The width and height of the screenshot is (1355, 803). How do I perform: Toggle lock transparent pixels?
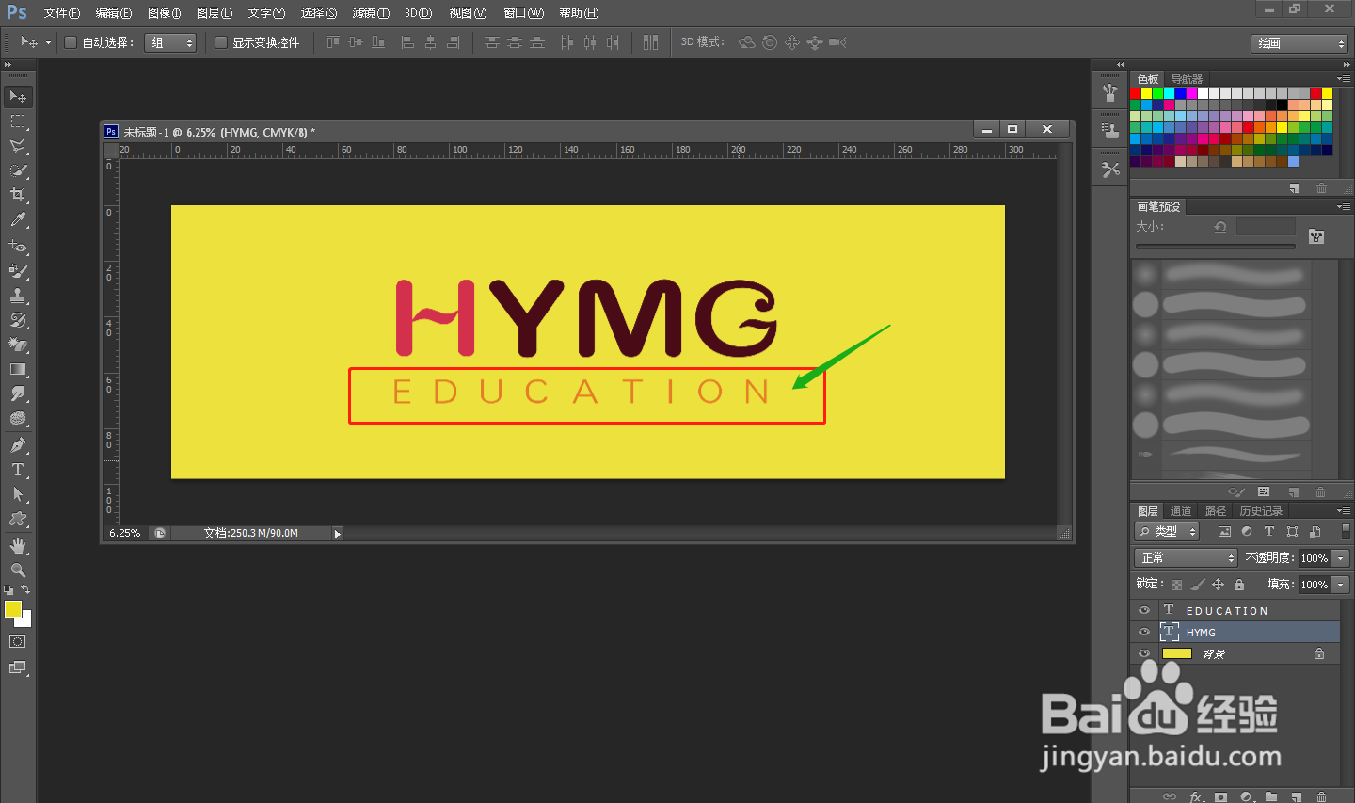click(1176, 585)
